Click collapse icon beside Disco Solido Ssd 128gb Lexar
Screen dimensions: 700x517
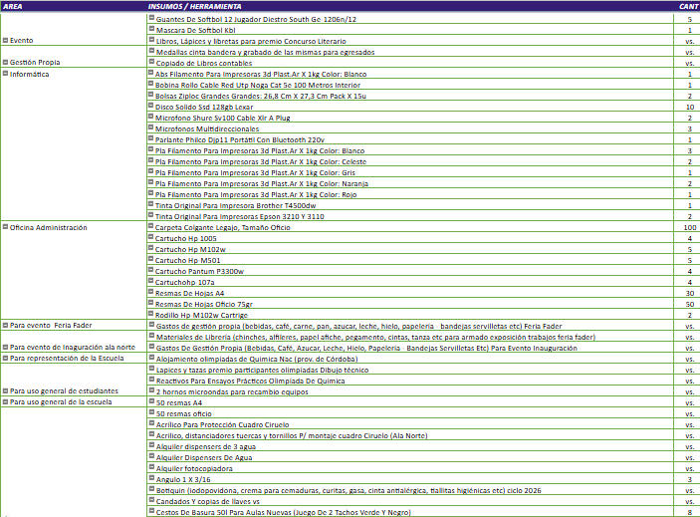pyautogui.click(x=152, y=107)
